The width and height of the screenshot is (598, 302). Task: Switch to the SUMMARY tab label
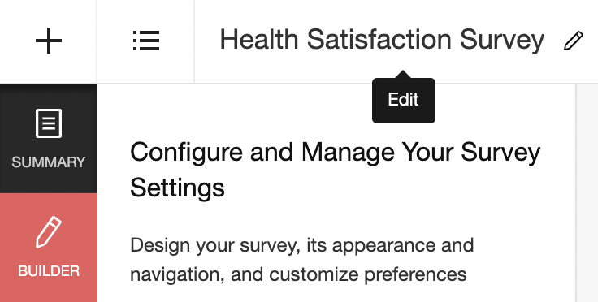[x=49, y=162]
